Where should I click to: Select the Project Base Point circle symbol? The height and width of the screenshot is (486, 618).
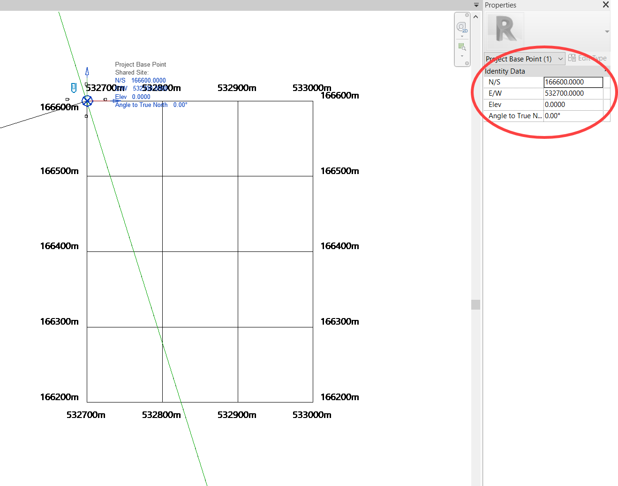[87, 101]
